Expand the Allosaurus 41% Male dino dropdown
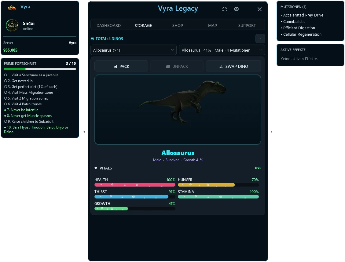This screenshot has width=345, height=262. click(222, 50)
